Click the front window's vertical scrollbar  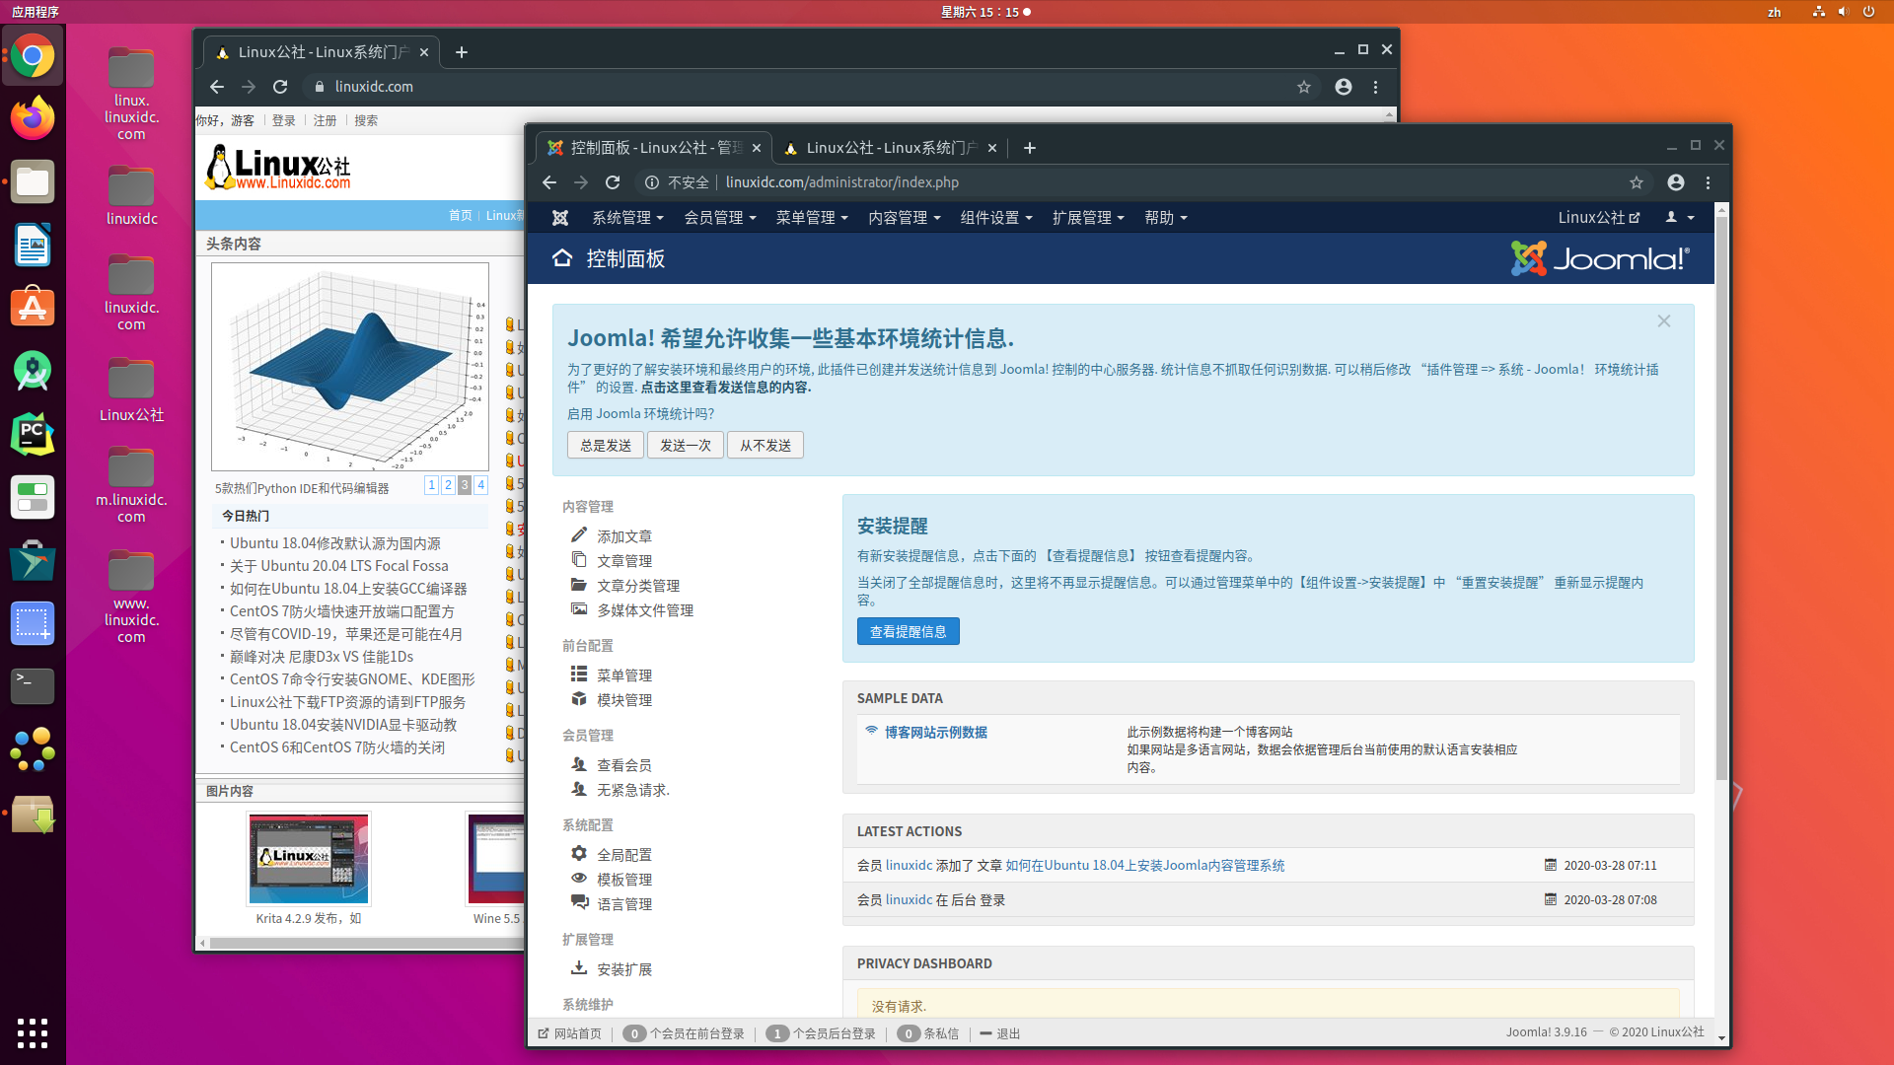[1721, 497]
